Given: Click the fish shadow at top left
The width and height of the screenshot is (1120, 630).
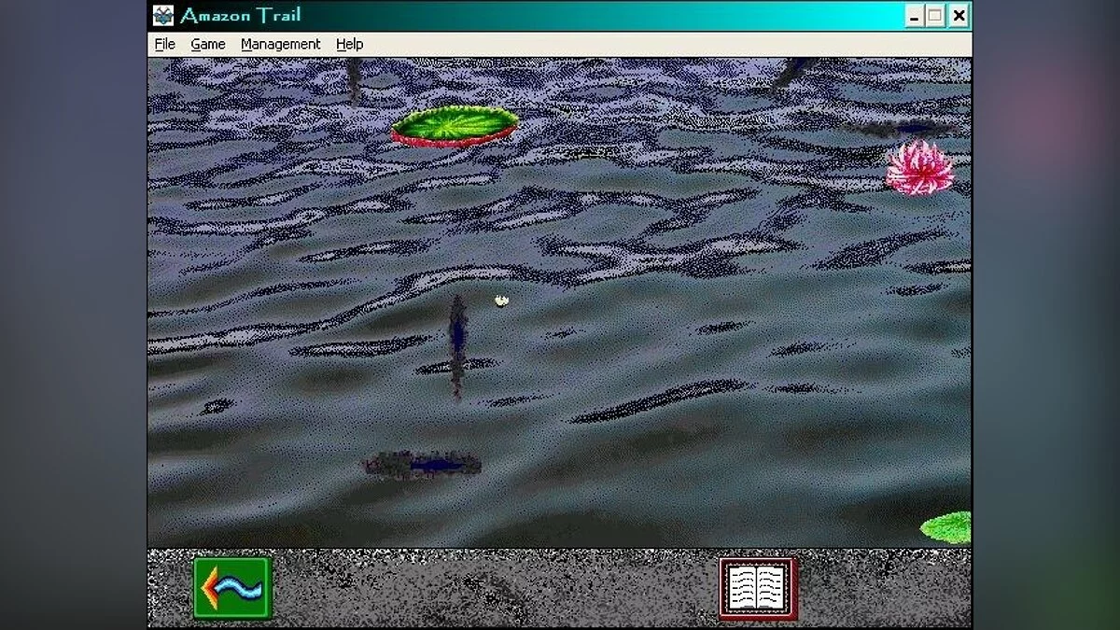Looking at the screenshot, I should [x=355, y=79].
